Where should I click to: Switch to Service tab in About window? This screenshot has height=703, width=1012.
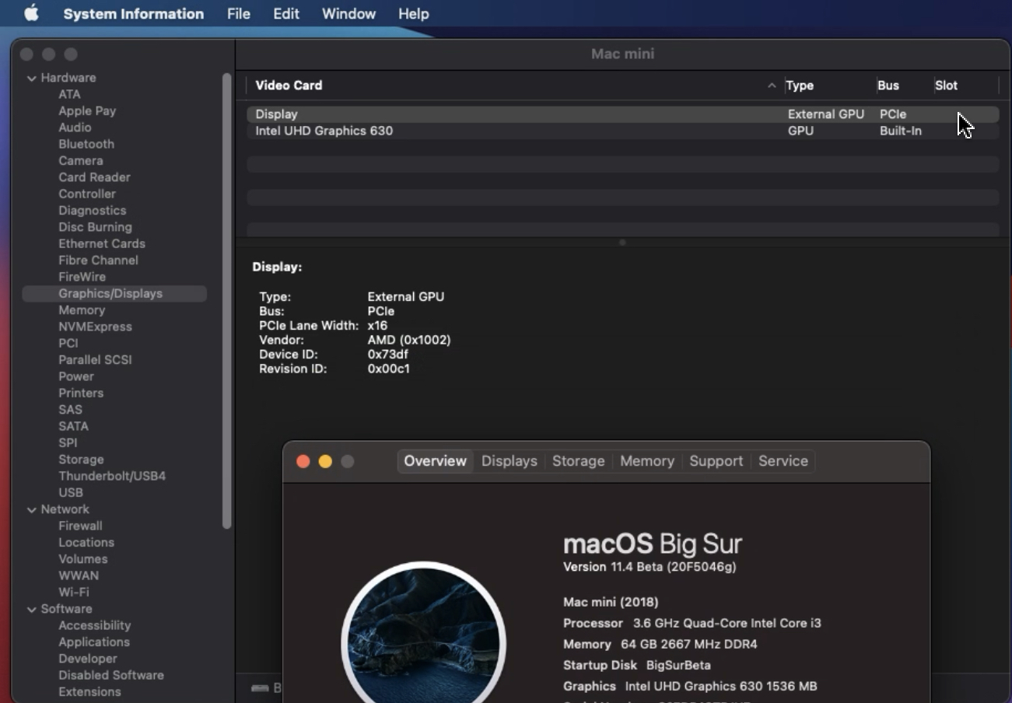point(783,461)
